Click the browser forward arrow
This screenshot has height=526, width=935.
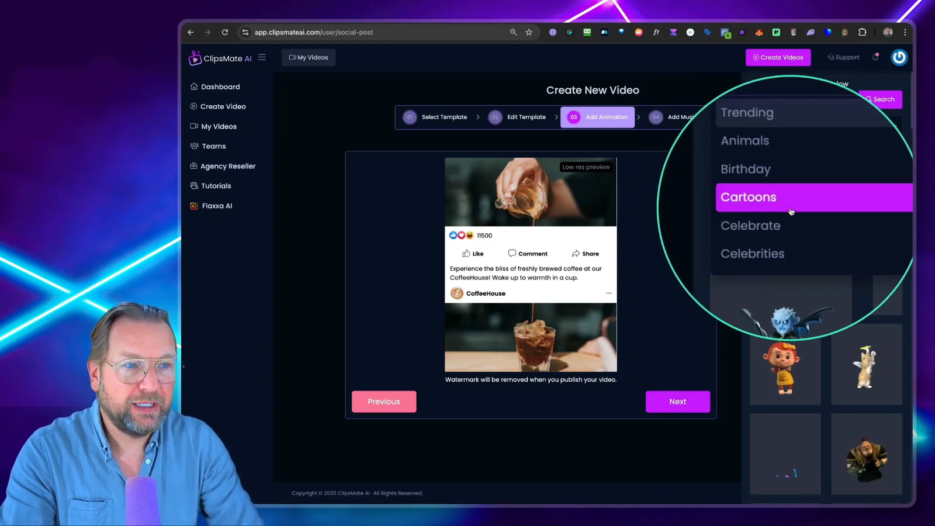click(207, 32)
